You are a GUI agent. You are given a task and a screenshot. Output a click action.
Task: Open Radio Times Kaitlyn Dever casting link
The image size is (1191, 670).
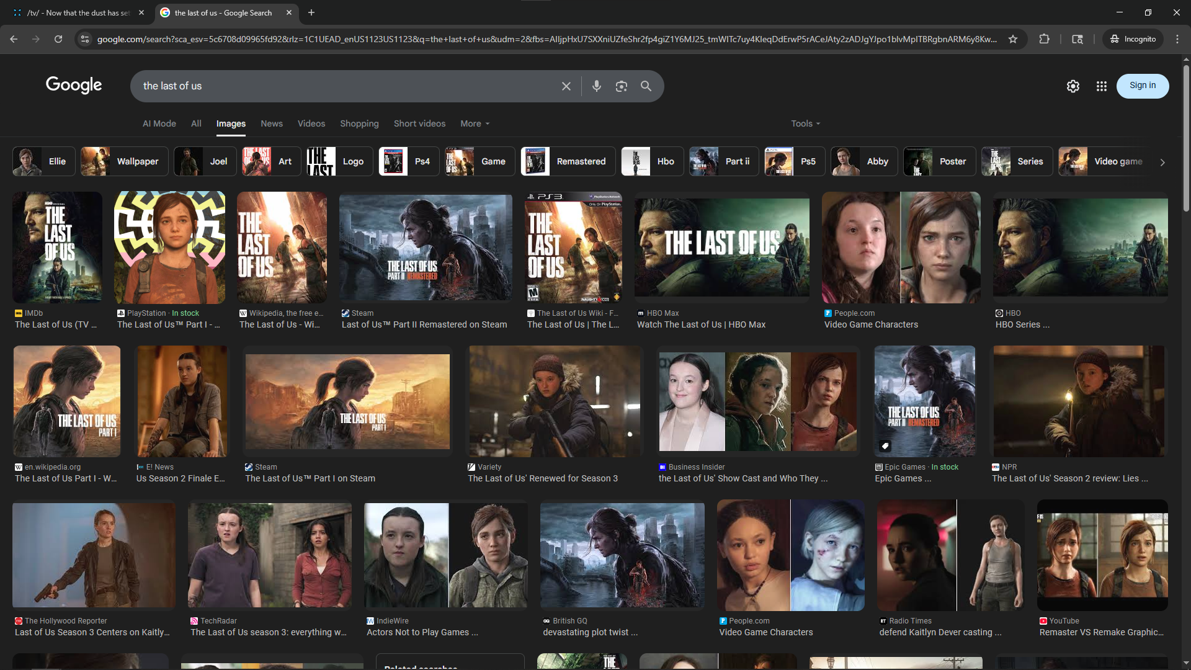click(x=940, y=632)
